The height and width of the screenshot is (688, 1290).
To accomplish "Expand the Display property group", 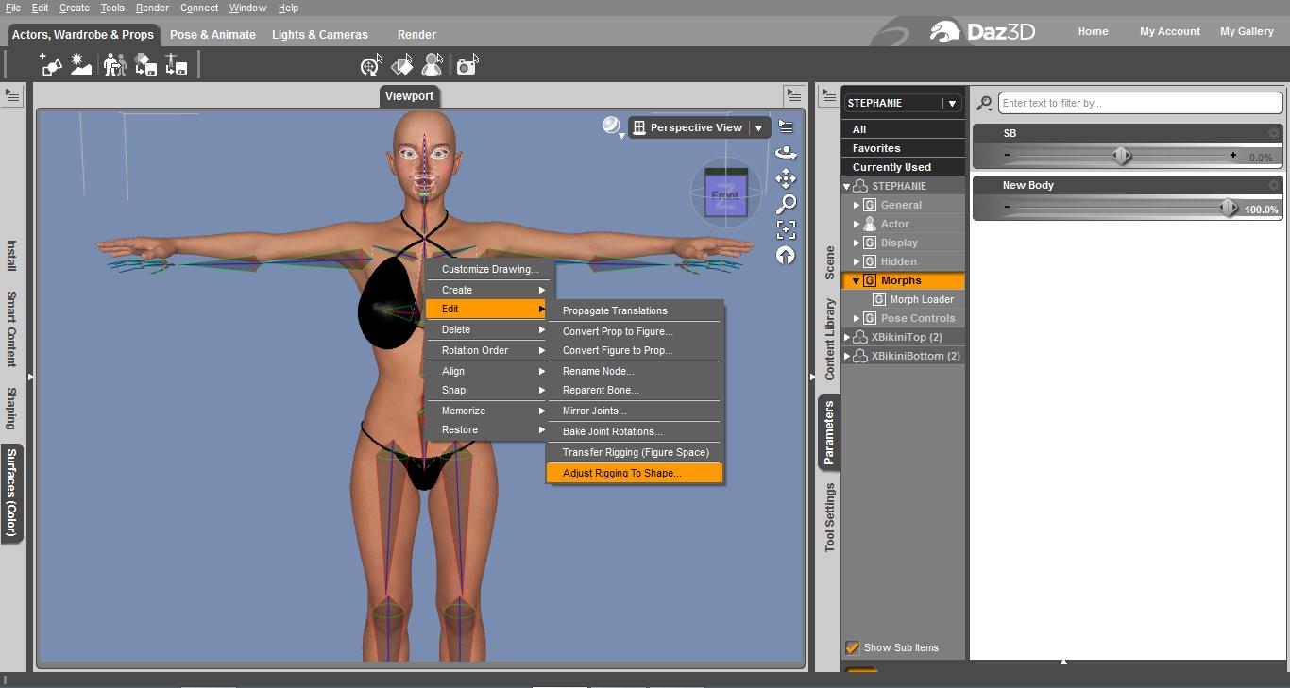I will [857, 243].
